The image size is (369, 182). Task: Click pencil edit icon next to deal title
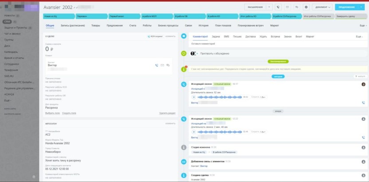75,8
